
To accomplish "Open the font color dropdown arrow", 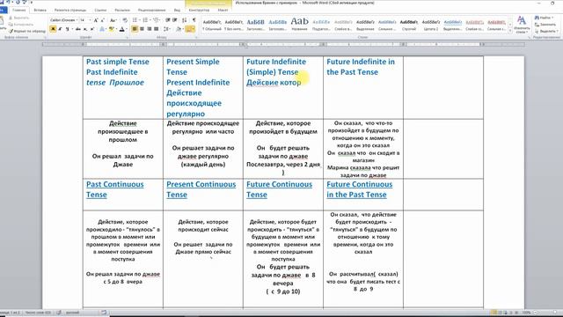I will [127, 29].
